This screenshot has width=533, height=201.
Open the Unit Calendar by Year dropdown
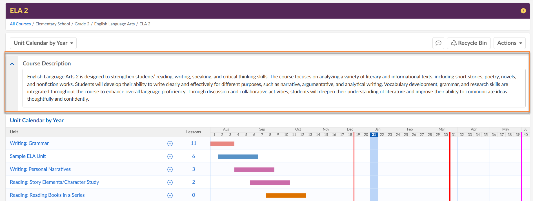(43, 43)
